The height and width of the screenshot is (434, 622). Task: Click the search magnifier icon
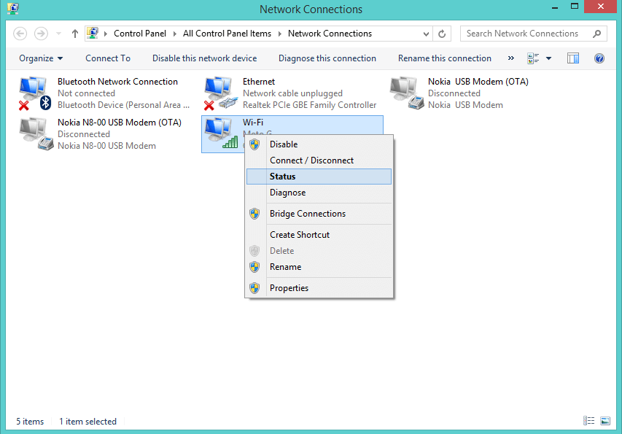tap(596, 34)
